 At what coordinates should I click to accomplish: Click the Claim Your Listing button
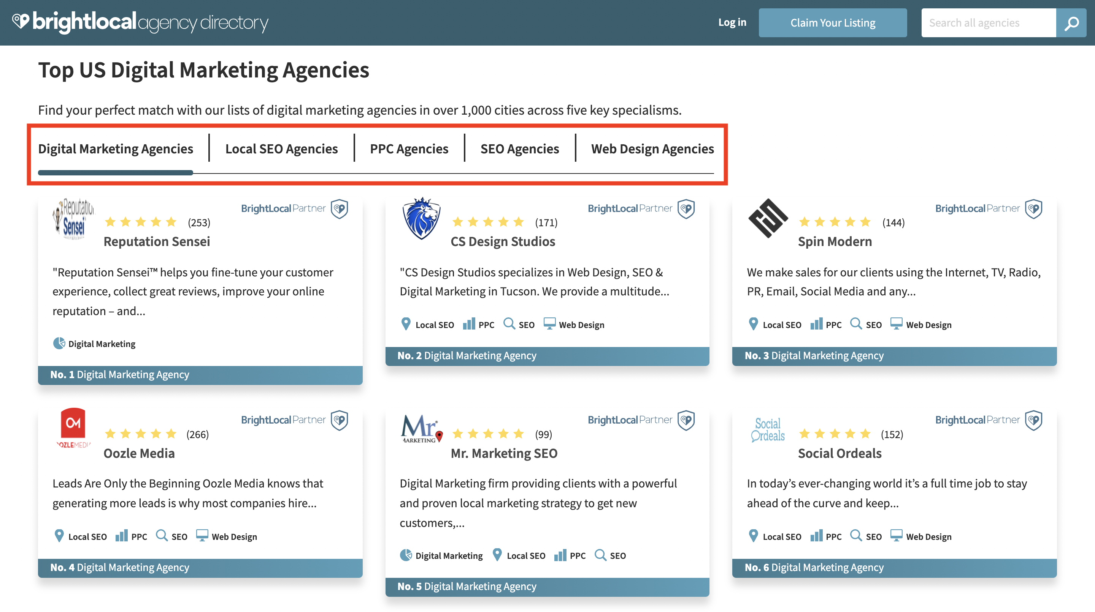pos(832,23)
